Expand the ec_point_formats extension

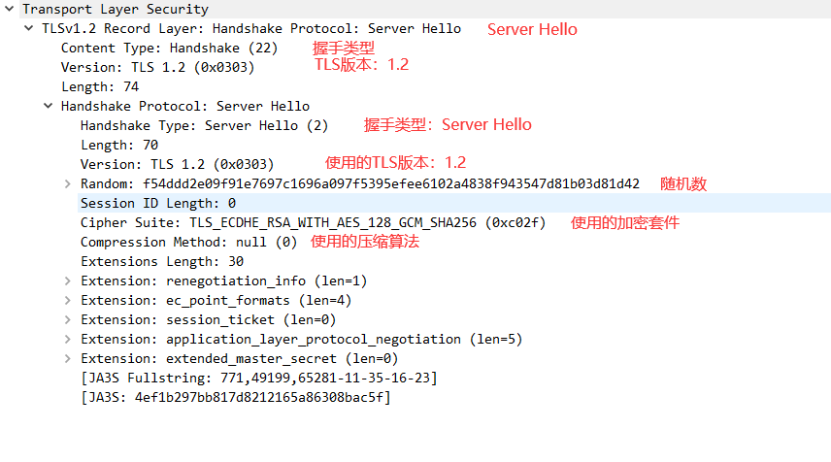pos(67,300)
